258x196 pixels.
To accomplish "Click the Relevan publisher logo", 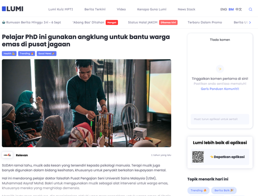I will point(7,155).
